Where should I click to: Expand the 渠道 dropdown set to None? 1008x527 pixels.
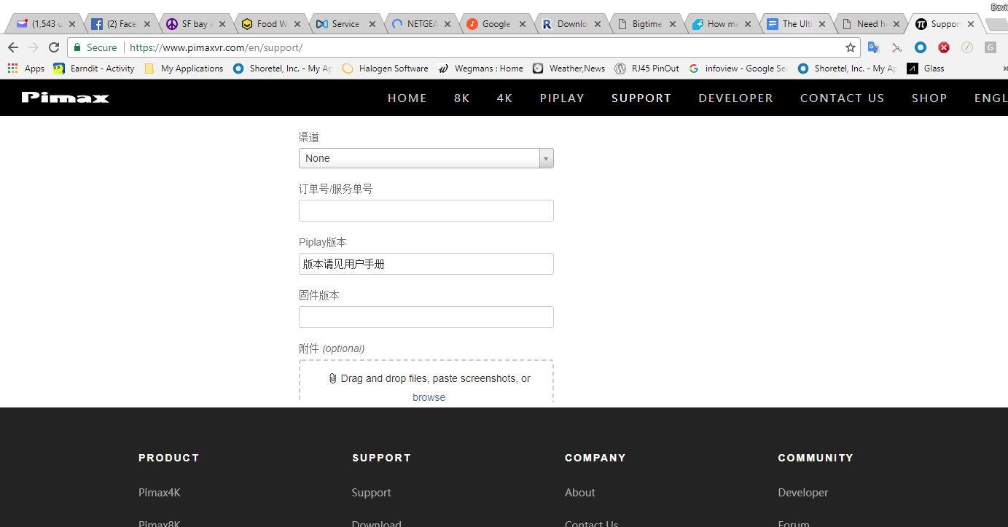(426, 158)
